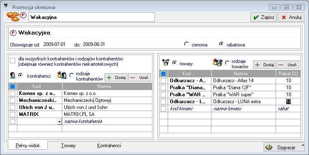The height and width of the screenshot is (155, 309).
Task: Click the highlighted rabat cell for LUNA extra
Action: [x=288, y=102]
